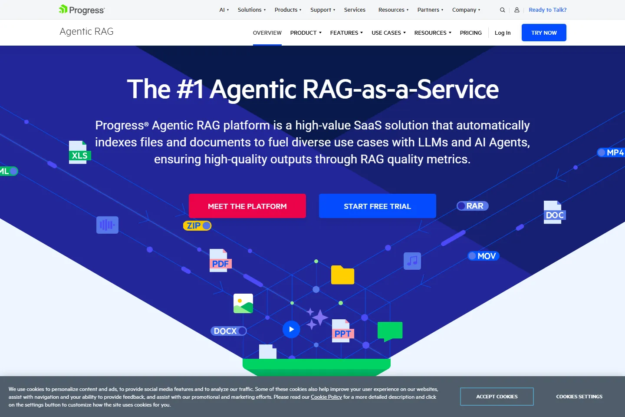625x417 pixels.
Task: Click the MP4 pill badge
Action: pos(611,152)
